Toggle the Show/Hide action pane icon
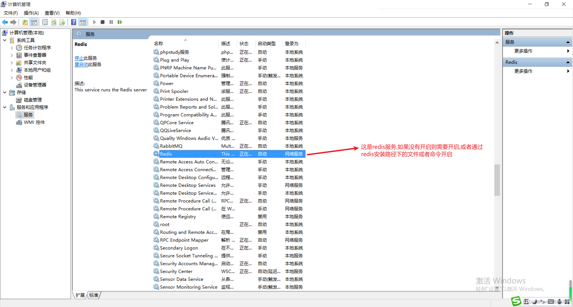 (x=83, y=22)
